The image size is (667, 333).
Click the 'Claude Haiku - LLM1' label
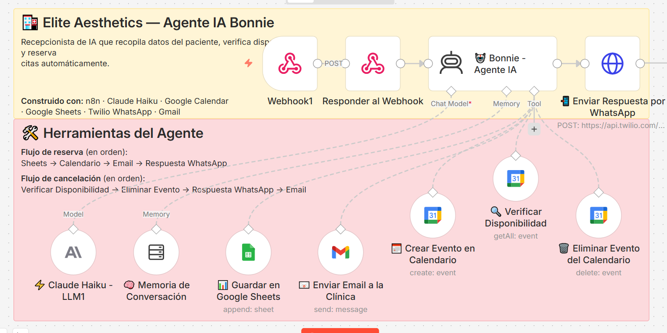pos(73,291)
